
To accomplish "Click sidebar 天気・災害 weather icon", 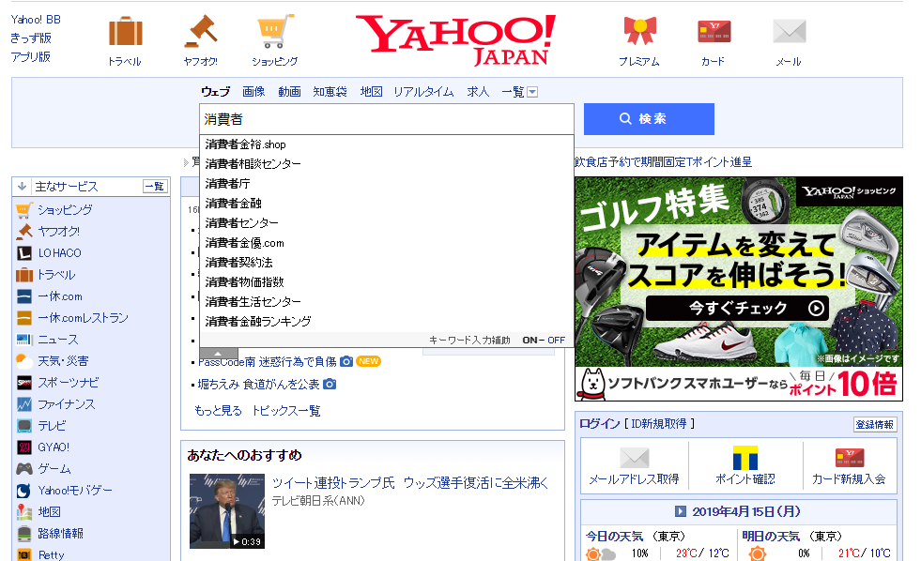I will 24,361.
